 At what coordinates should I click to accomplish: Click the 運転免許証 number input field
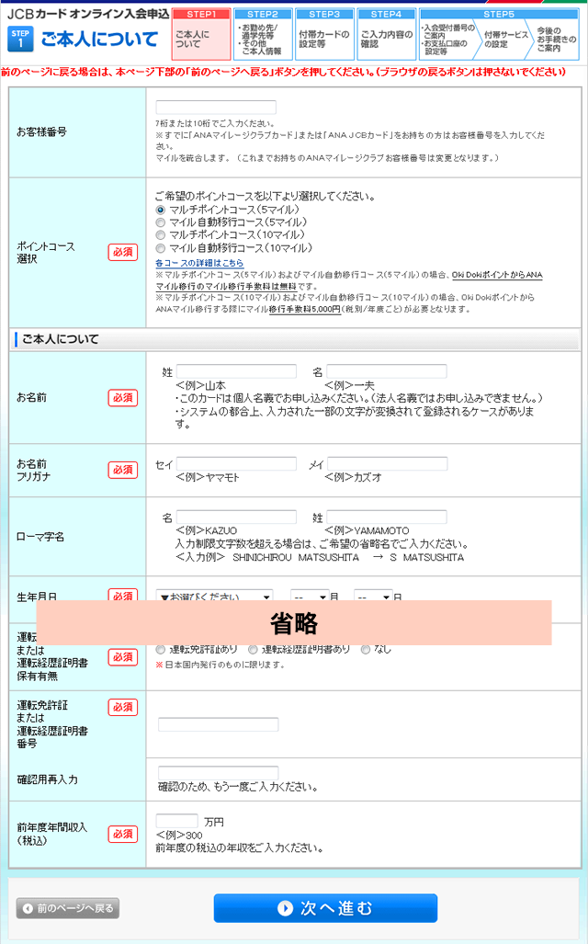(x=218, y=724)
